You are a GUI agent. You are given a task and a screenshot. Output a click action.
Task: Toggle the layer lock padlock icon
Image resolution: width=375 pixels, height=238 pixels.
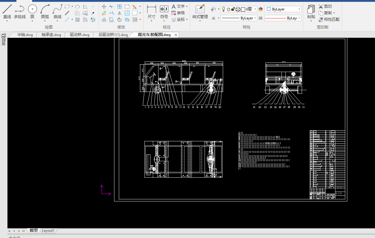[233, 9]
